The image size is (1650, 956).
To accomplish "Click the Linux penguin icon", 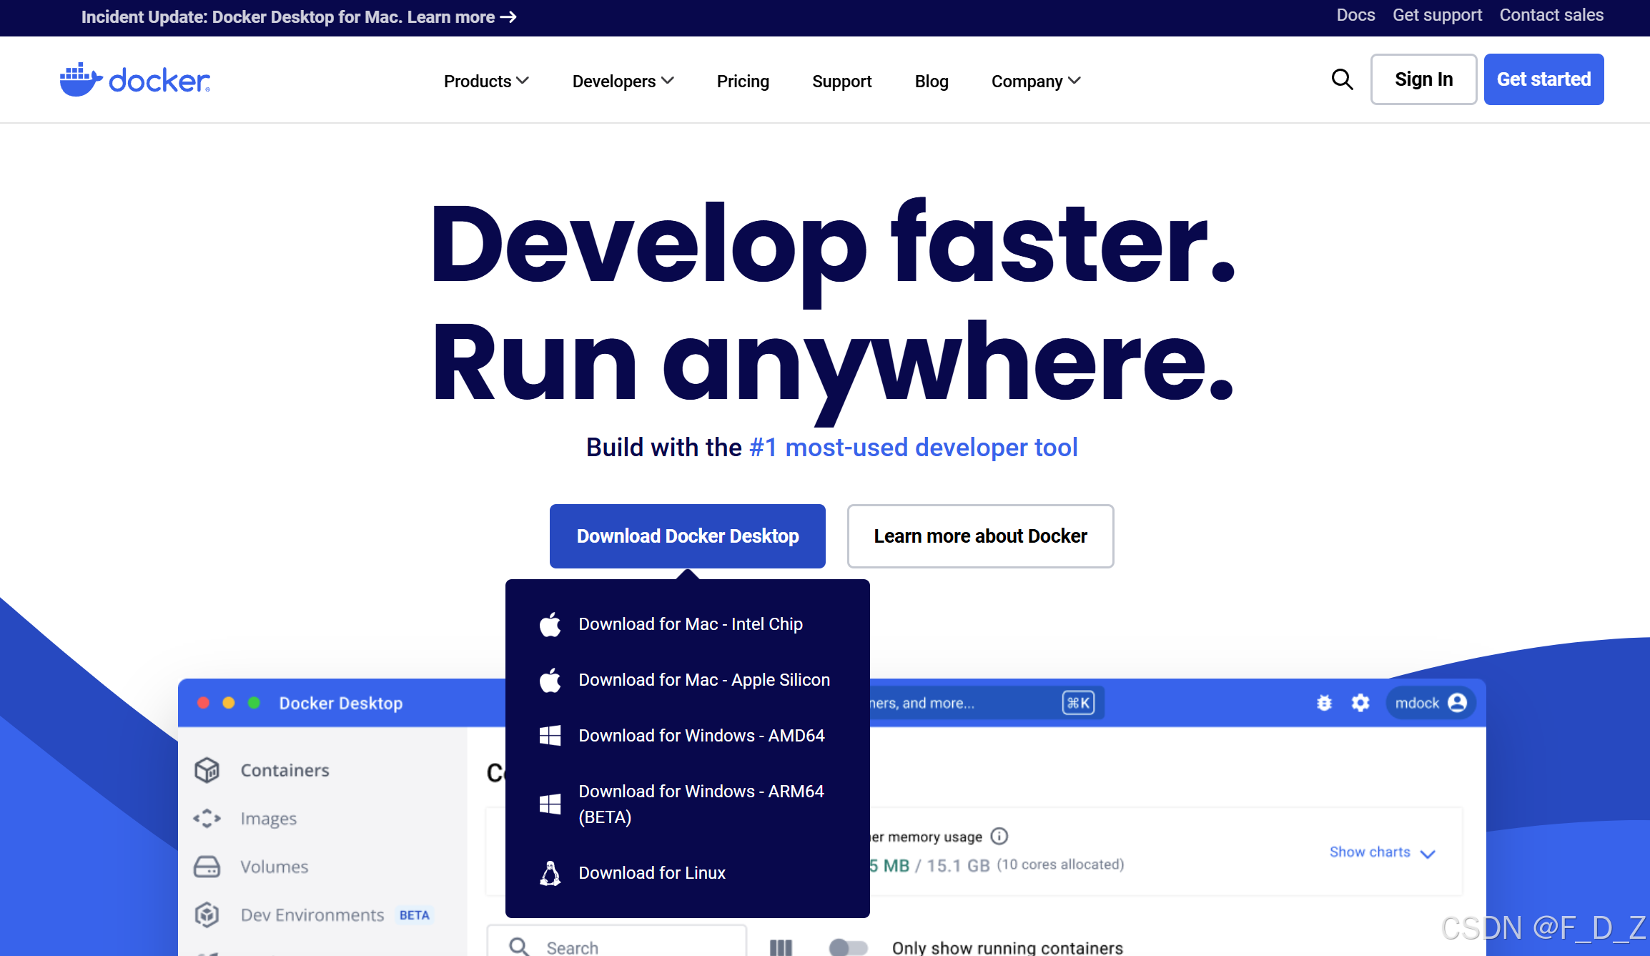I will [550, 873].
